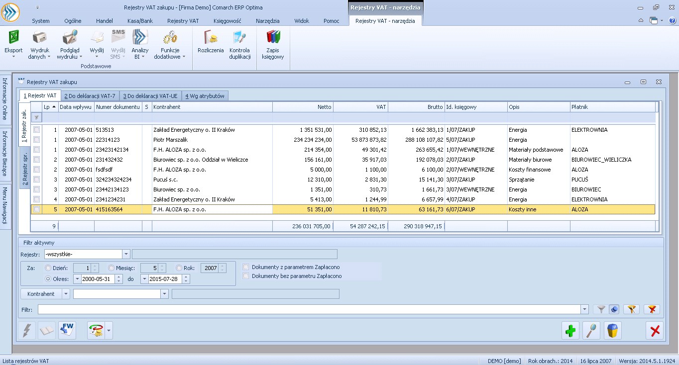Click the open book icon button

click(47, 330)
